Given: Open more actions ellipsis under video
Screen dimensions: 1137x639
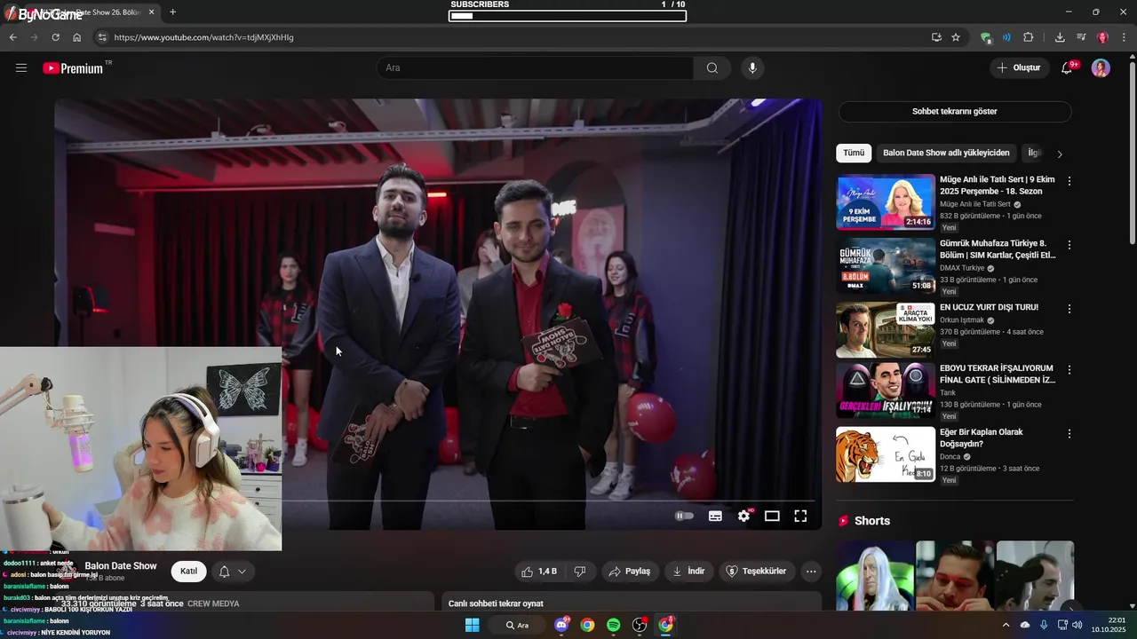Looking at the screenshot, I should tap(811, 572).
